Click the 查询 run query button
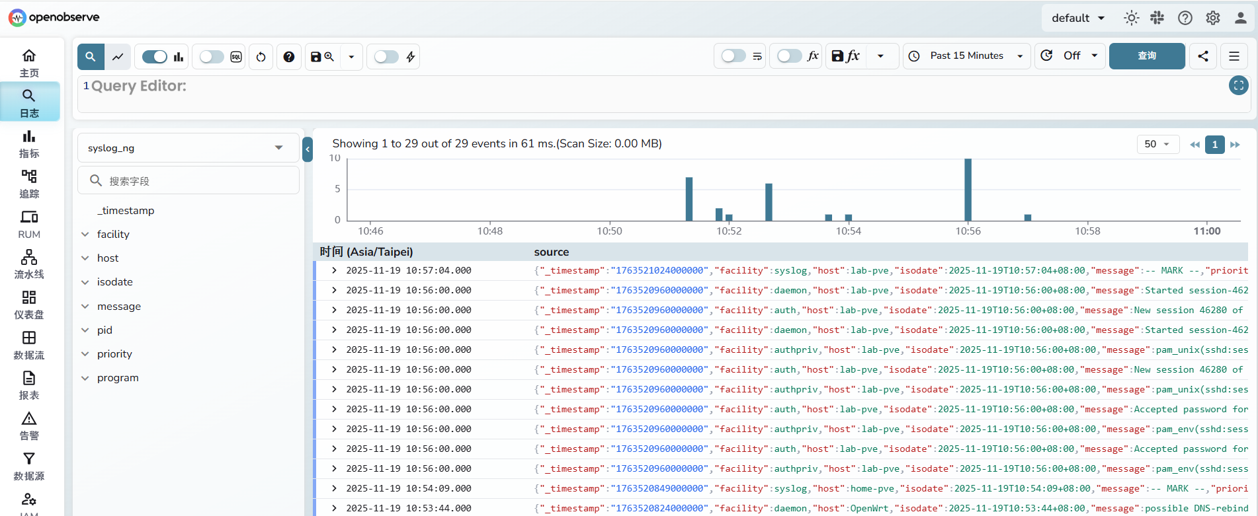Image resolution: width=1258 pixels, height=516 pixels. point(1146,56)
